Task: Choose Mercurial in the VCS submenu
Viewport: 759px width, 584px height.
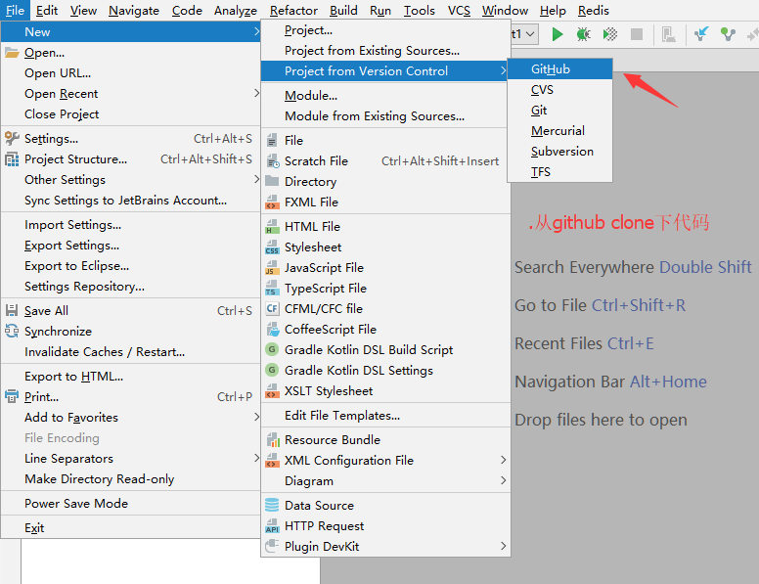Action: 560,131
